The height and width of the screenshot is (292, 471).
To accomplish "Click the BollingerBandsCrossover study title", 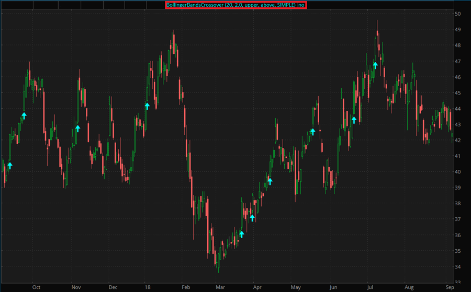I will point(231,5).
